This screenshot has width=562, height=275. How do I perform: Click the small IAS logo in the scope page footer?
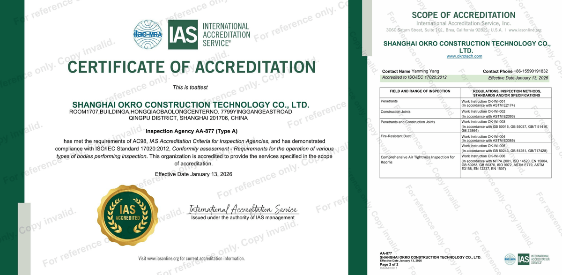tap(523, 259)
